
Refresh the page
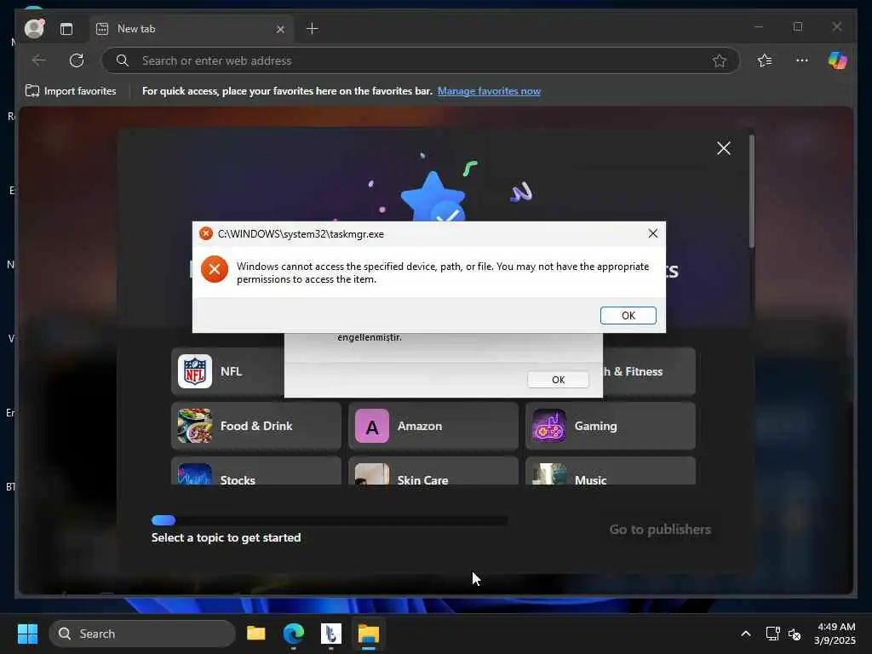(77, 60)
